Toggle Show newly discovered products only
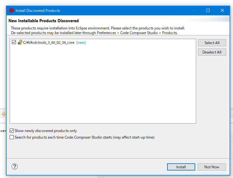This screenshot has height=178, width=233. [x=12, y=131]
